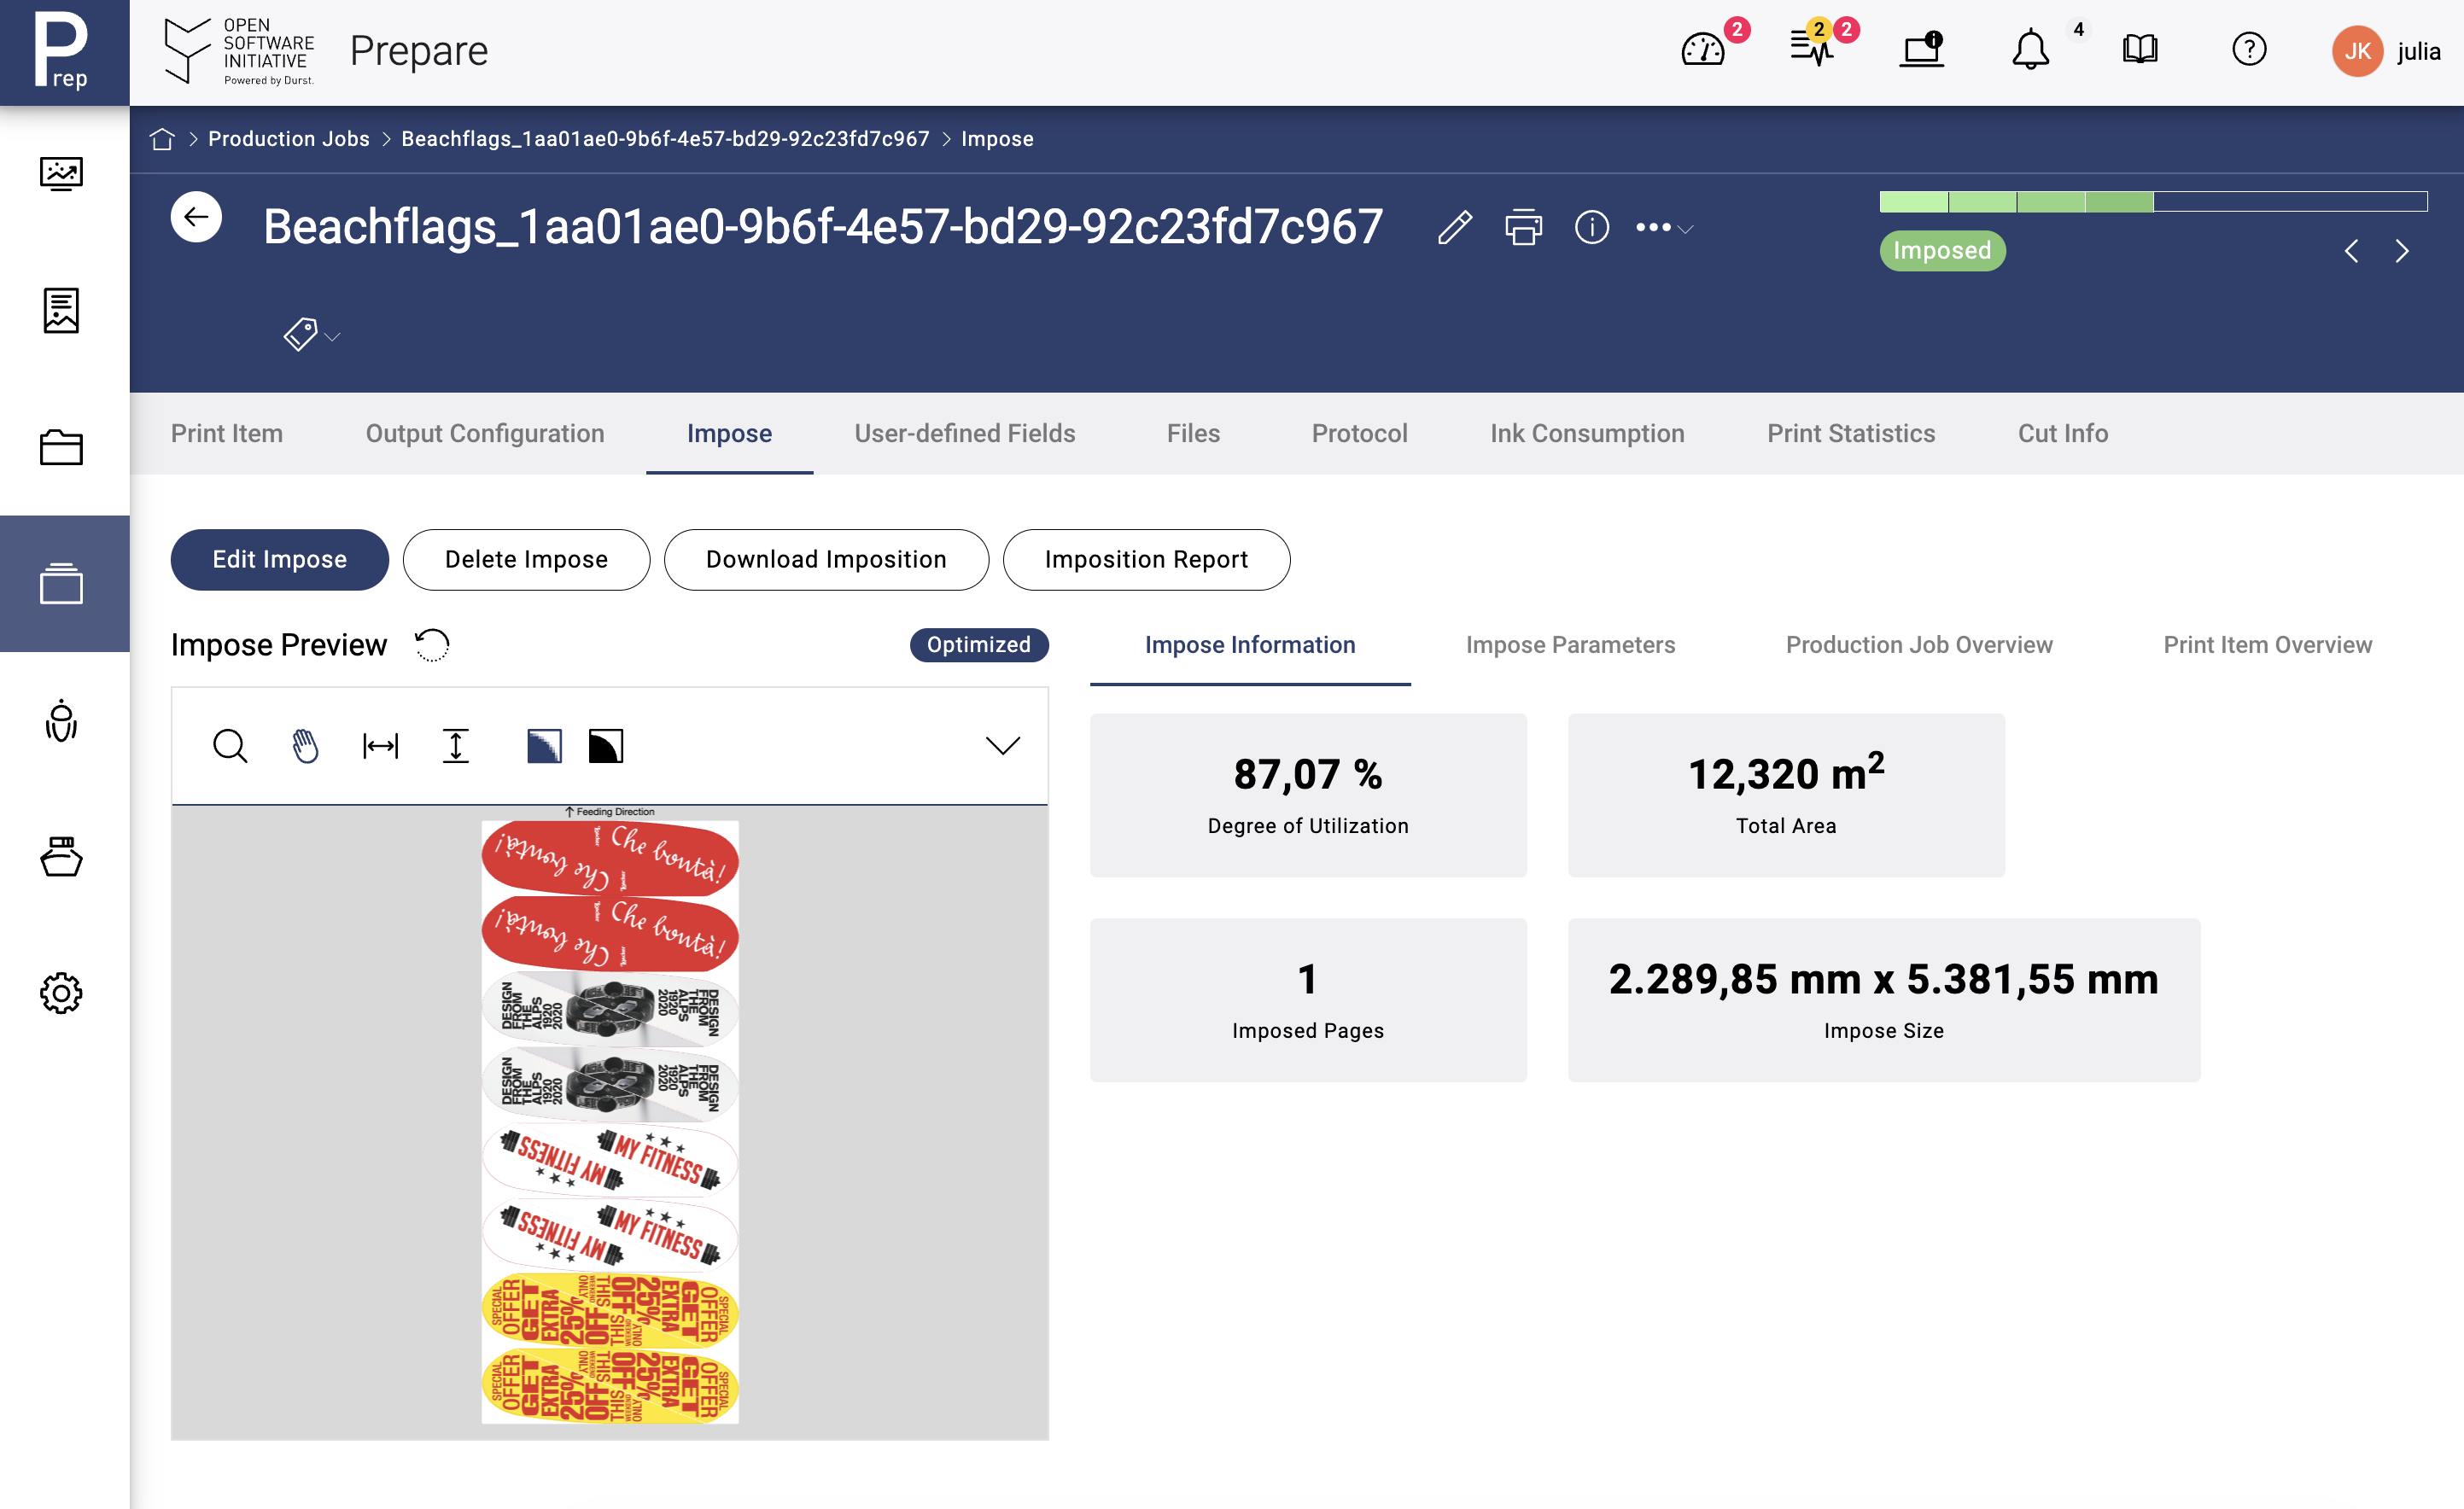
Task: Open the production jobs stack sidebar icon
Action: click(x=61, y=584)
